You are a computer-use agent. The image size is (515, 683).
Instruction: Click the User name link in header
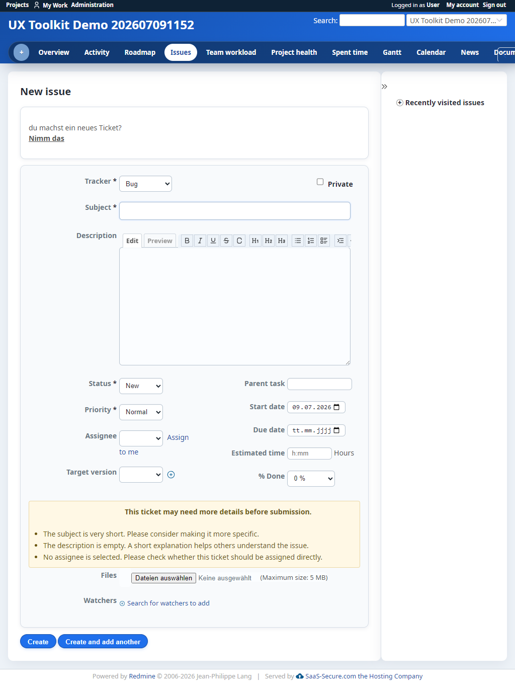click(433, 5)
